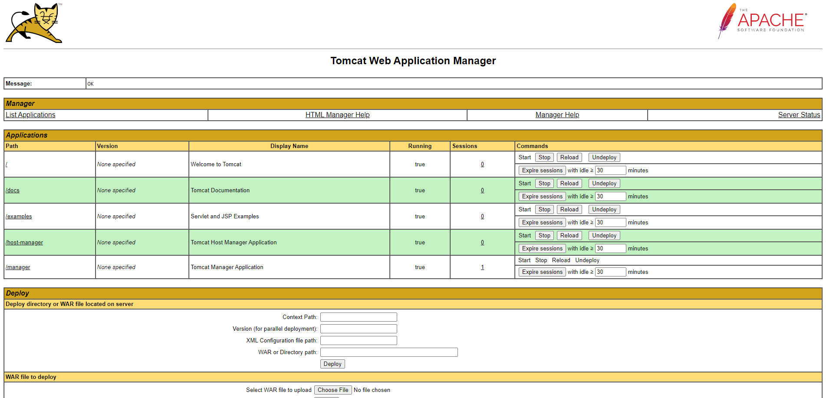Undeploy the /host-manager application
Viewport: 826px width, 398px height.
(x=604, y=236)
